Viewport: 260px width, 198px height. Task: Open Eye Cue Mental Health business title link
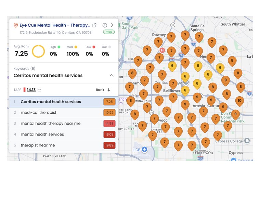coord(55,25)
